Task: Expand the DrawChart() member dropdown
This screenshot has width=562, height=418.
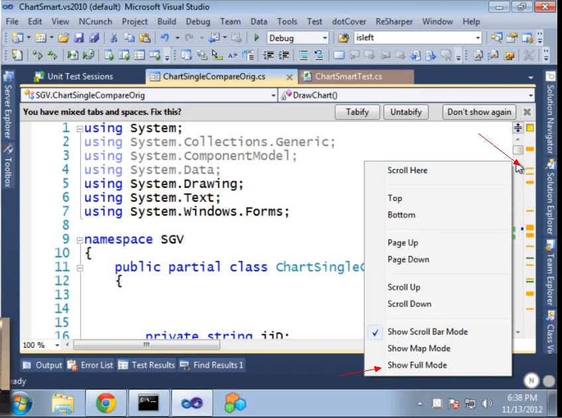Action: pyautogui.click(x=532, y=96)
